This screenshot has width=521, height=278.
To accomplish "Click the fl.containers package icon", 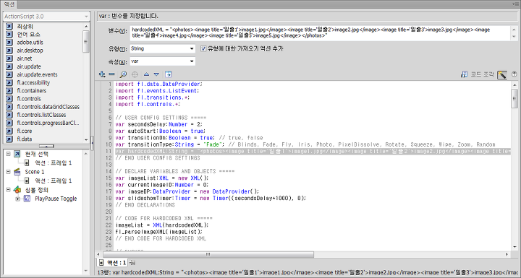I will coord(9,90).
